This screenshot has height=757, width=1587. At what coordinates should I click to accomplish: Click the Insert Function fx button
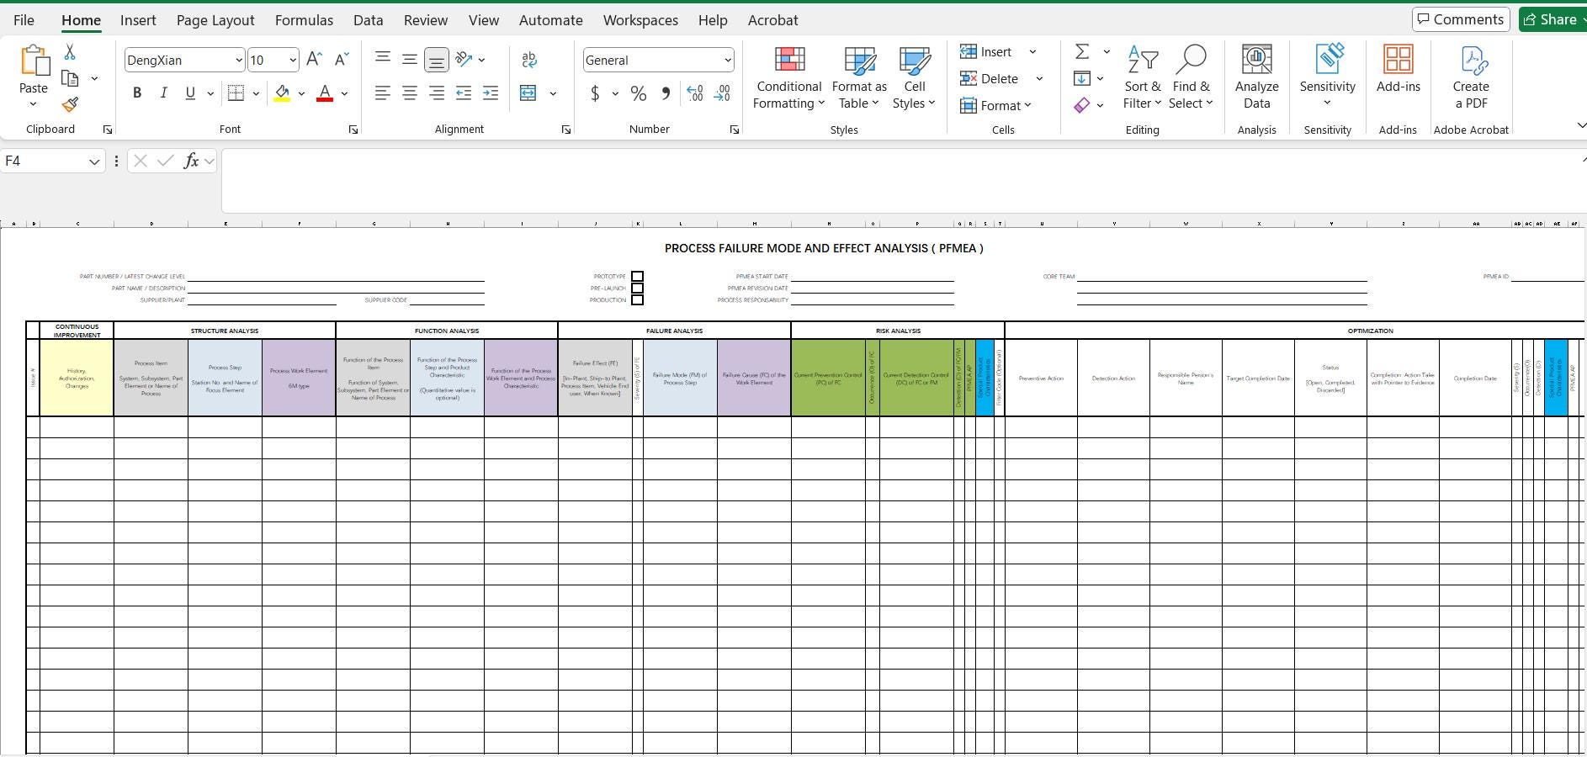coord(191,161)
